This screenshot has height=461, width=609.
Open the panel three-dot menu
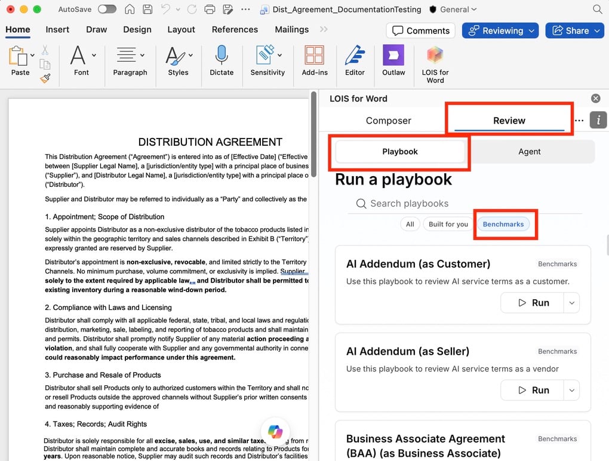pyautogui.click(x=579, y=121)
